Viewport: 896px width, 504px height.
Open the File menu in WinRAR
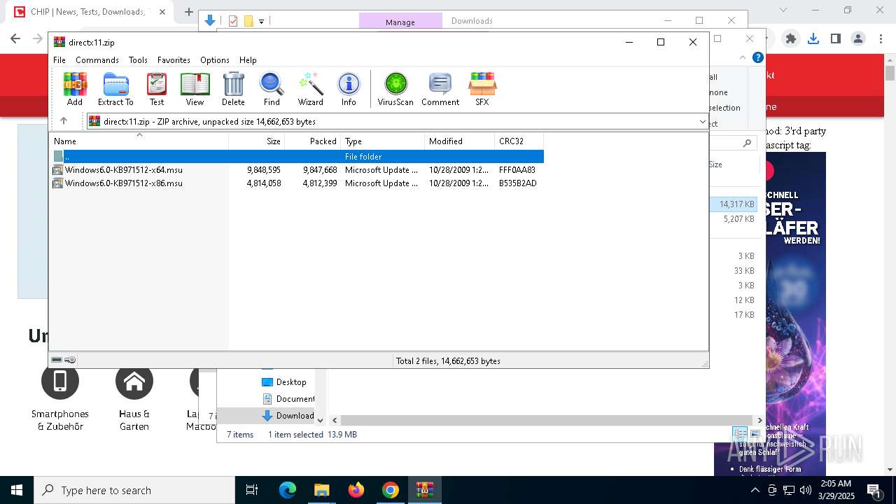click(59, 60)
